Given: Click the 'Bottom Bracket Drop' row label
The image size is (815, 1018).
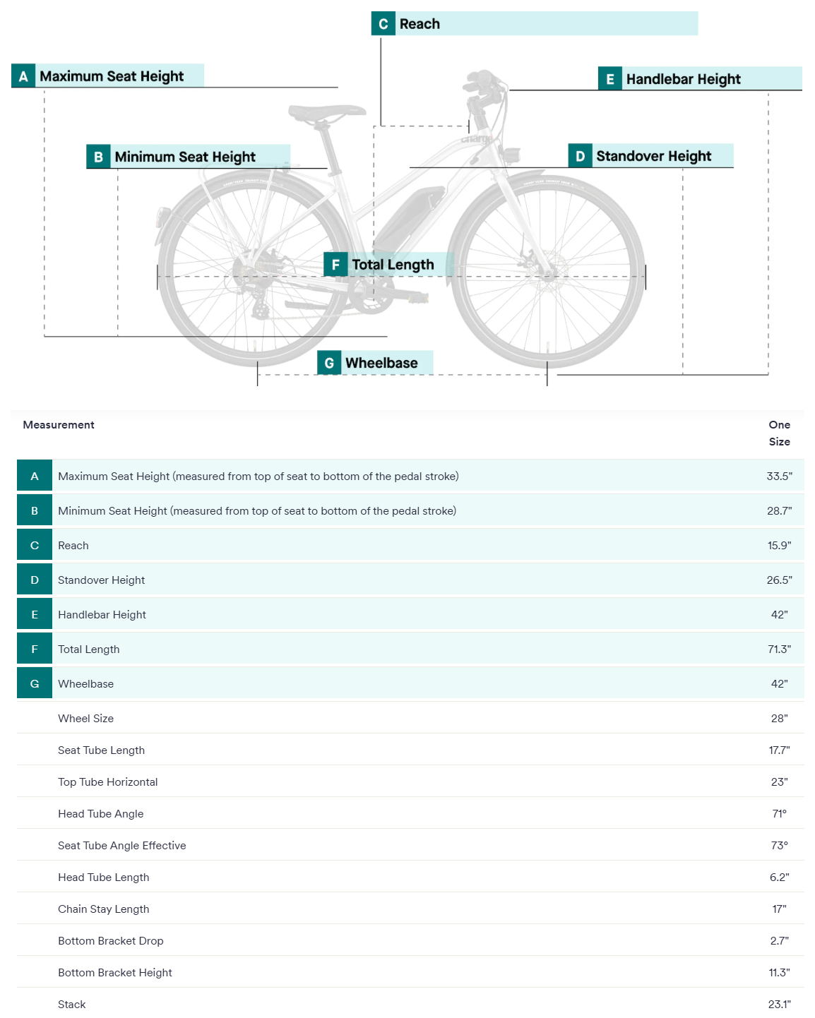Looking at the screenshot, I should point(111,940).
